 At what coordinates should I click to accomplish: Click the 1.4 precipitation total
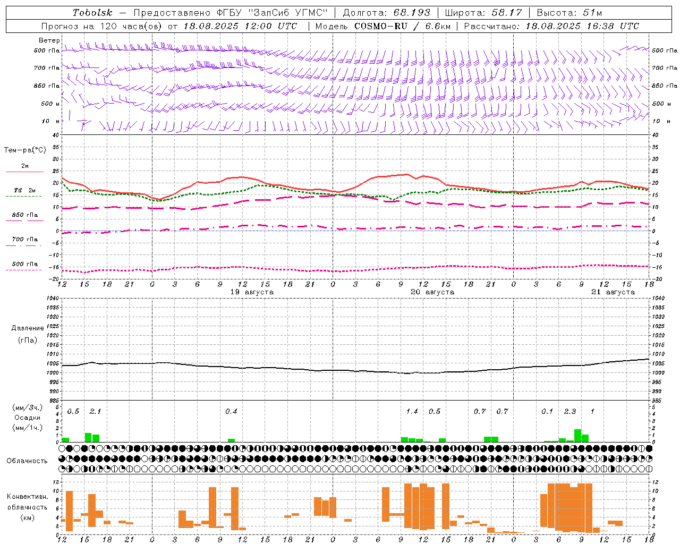pyautogui.click(x=412, y=411)
